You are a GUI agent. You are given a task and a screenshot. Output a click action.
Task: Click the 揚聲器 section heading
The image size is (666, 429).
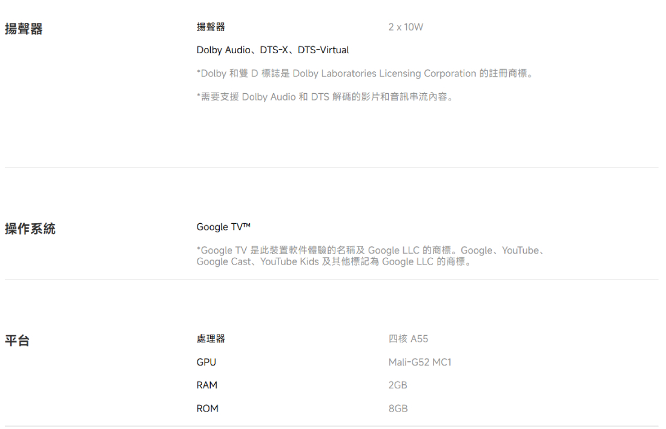click(24, 29)
